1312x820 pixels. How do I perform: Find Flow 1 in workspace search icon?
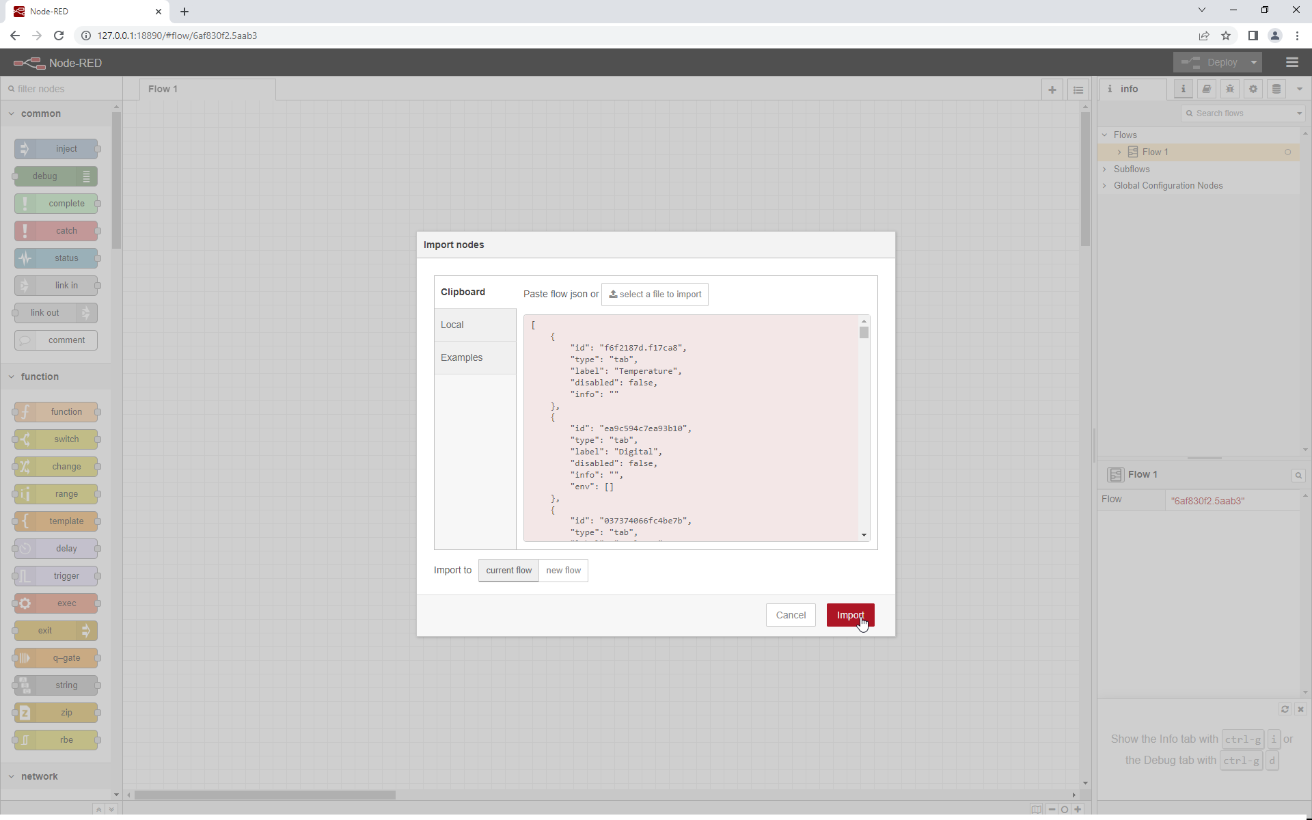[x=1298, y=476]
